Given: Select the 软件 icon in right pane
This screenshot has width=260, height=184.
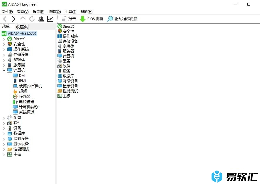Looking at the screenshot, I should 60,66.
